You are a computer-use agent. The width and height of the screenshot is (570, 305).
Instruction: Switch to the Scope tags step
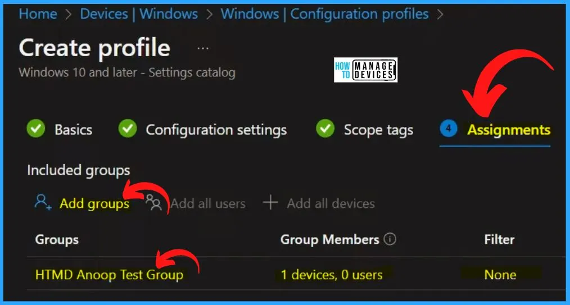378,130
